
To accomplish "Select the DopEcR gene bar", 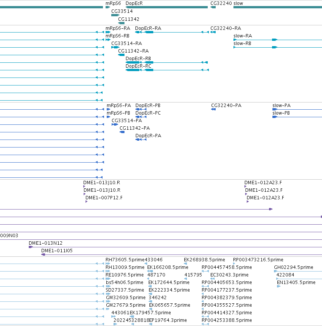I will tap(166, 7).
